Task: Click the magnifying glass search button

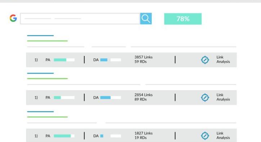Action: click(x=146, y=19)
